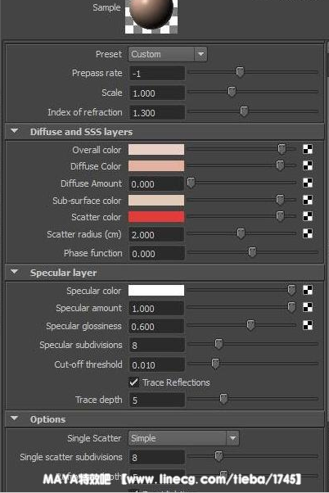Click the Sub-surface color texture map icon
329x493 pixels.
(x=308, y=200)
